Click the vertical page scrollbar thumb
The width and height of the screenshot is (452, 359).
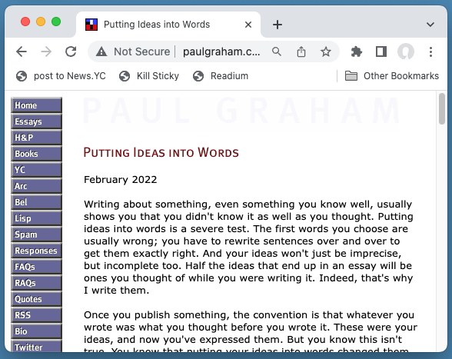tap(441, 108)
